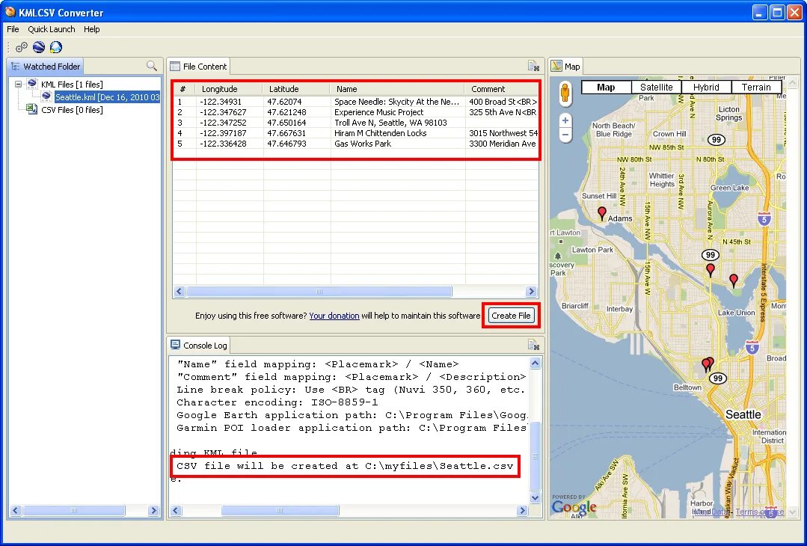Image resolution: width=807 pixels, height=546 pixels.
Task: Select KML Files [1 files] tree item
Action: click(72, 85)
